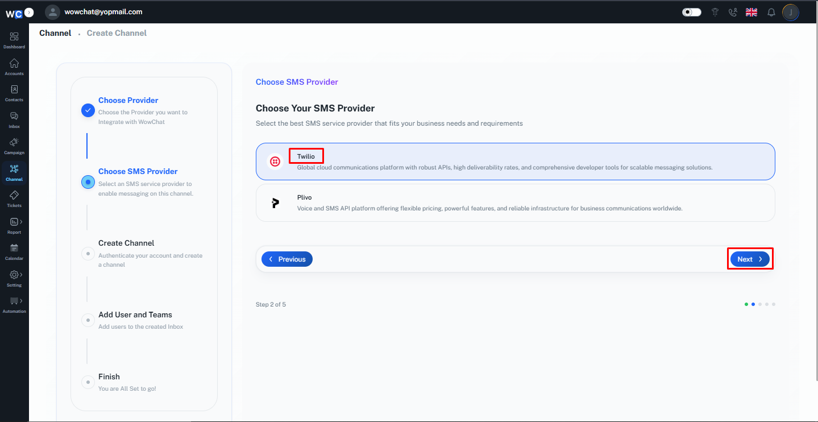The height and width of the screenshot is (422, 818).
Task: Click the Step 2 of 5 text
Action: [x=271, y=304]
